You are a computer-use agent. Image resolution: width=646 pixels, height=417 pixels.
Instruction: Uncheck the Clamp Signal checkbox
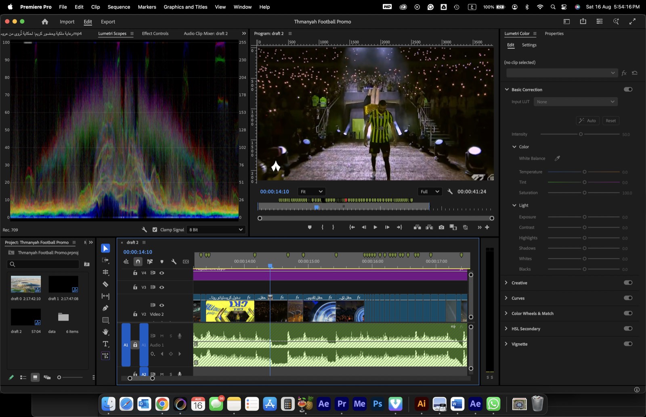(x=155, y=229)
